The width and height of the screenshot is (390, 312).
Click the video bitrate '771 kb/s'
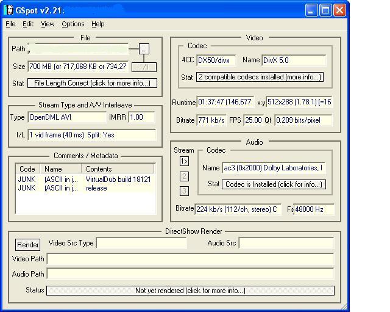(211, 120)
